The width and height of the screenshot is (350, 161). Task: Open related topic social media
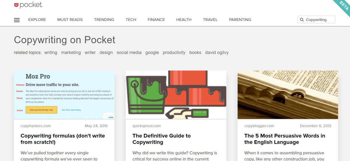(x=129, y=52)
